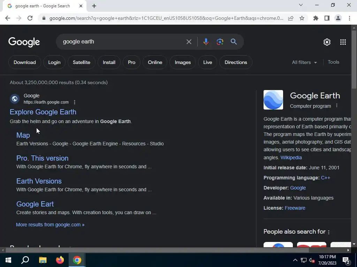357x267 pixels.
Task: Click the Chrome icon in taskbar
Action: (77, 260)
